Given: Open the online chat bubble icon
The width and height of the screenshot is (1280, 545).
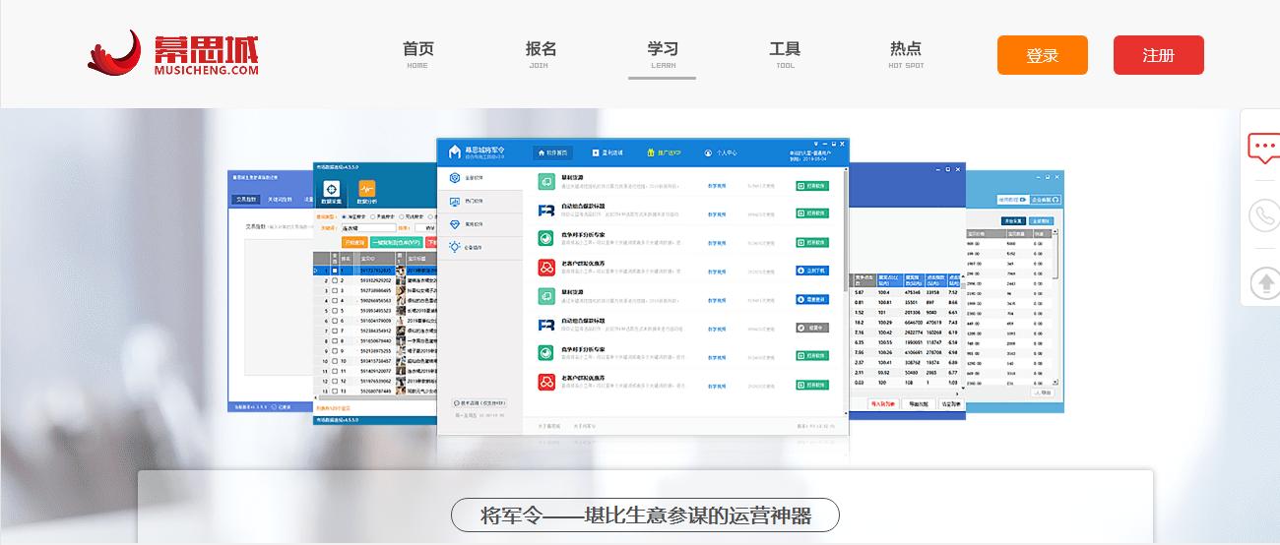Looking at the screenshot, I should click(x=1263, y=149).
